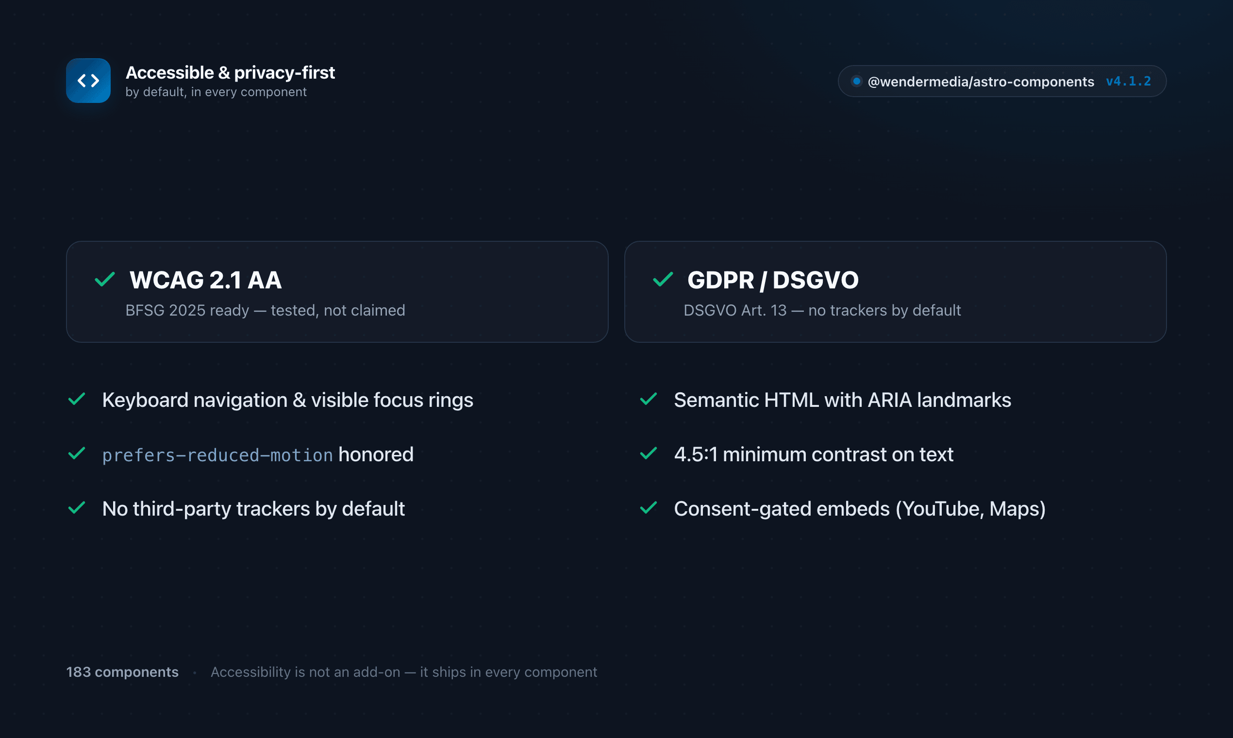Click the word 'honored'
Image resolution: width=1233 pixels, height=738 pixels.
pos(376,454)
